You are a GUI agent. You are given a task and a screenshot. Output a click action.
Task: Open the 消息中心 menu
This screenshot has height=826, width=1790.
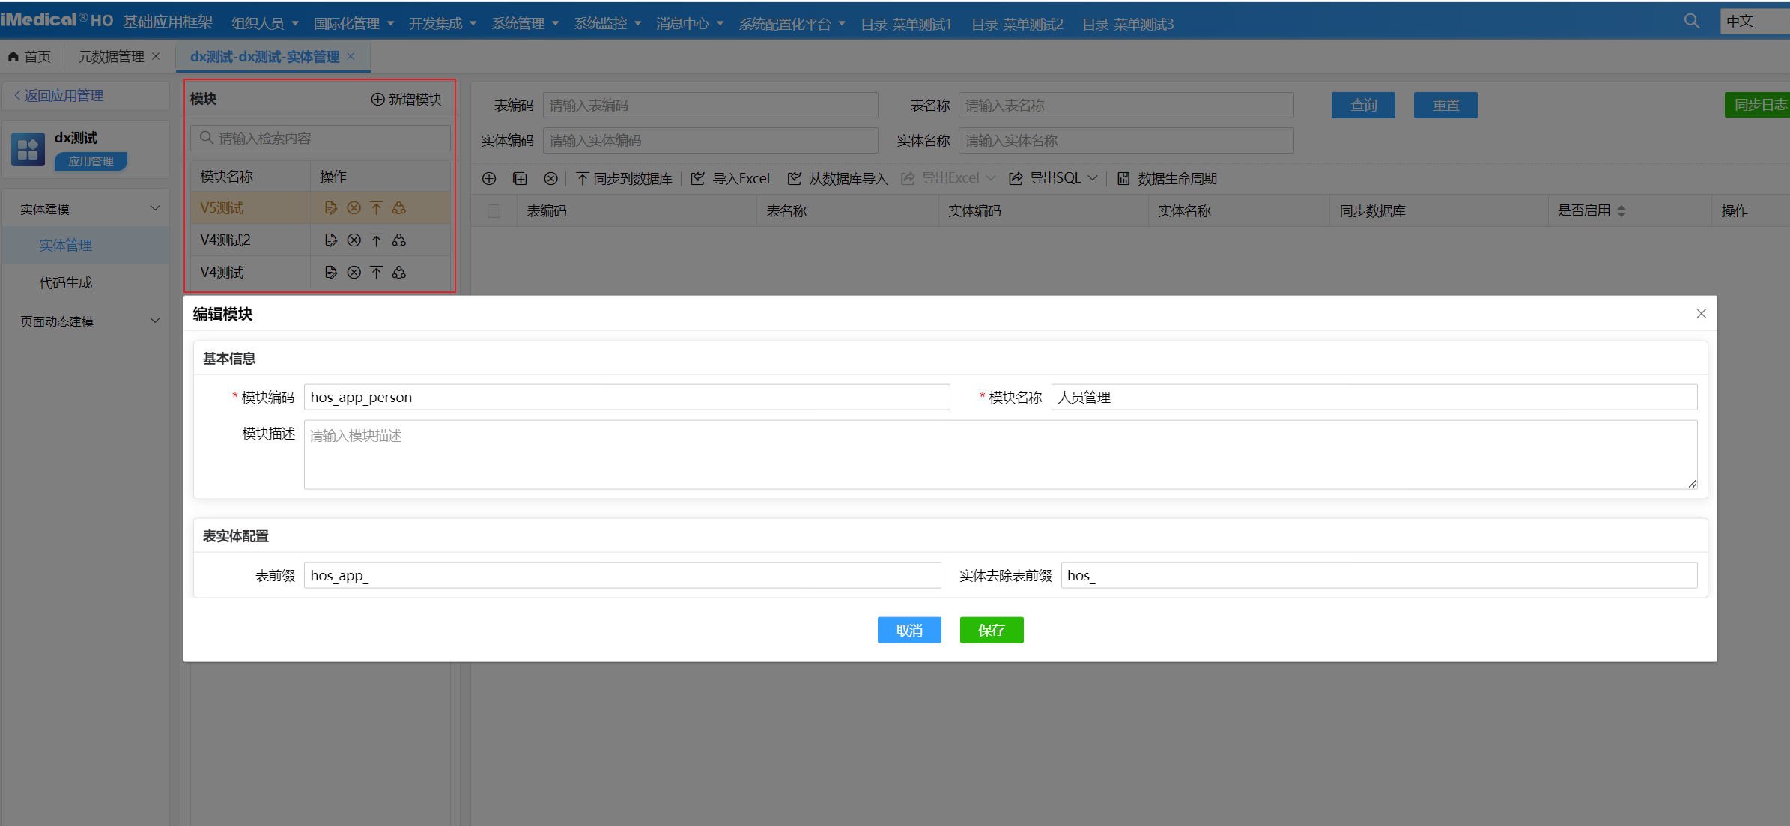690,24
